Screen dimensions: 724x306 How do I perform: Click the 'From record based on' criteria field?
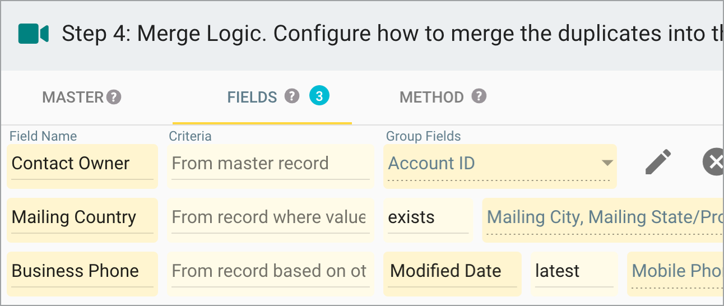(270, 274)
